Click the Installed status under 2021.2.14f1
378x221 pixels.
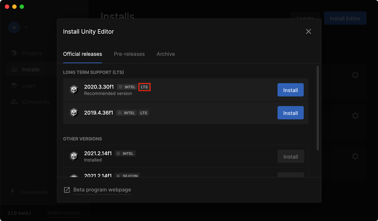(93, 160)
